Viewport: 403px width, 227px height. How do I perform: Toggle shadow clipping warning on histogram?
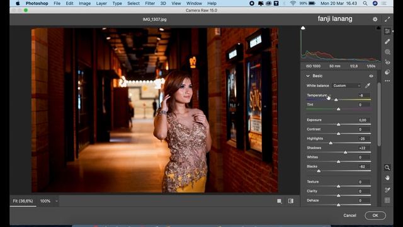[x=303, y=28]
